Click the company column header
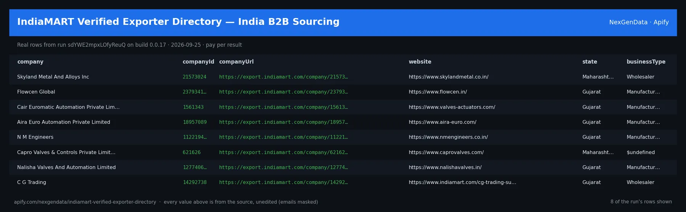This screenshot has width=686, height=212. [x=30, y=62]
